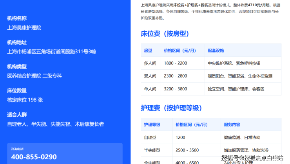290x164 pixels.
Task: Select the institution name 上海昊康护理院
Action: (x=24, y=28)
